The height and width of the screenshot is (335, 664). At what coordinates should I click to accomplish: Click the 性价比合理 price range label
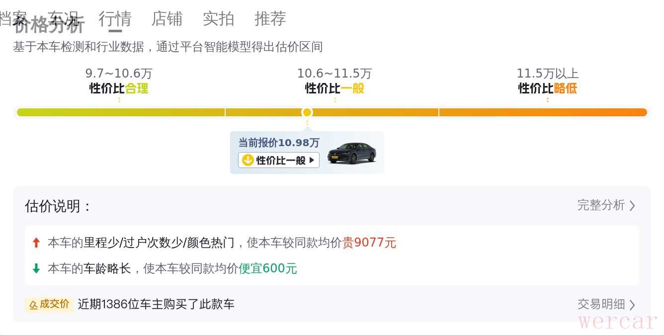pyautogui.click(x=119, y=88)
